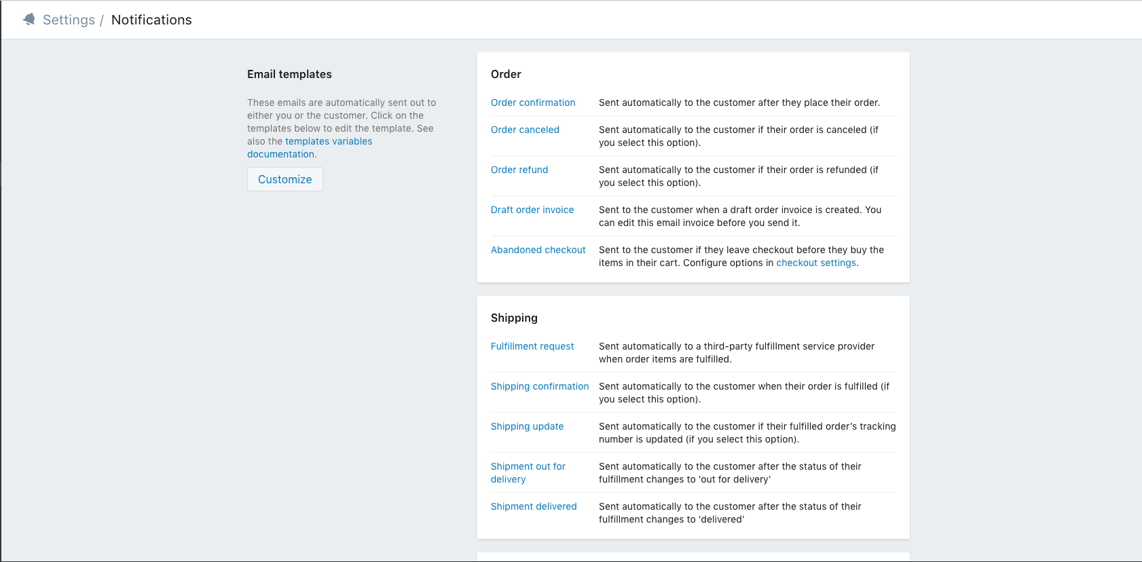Open the Order confirmation template
Image resolution: width=1142 pixels, height=562 pixels.
tap(533, 102)
